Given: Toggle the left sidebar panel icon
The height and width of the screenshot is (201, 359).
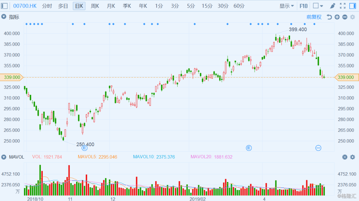Looking at the screenshot, I should coord(4,6).
